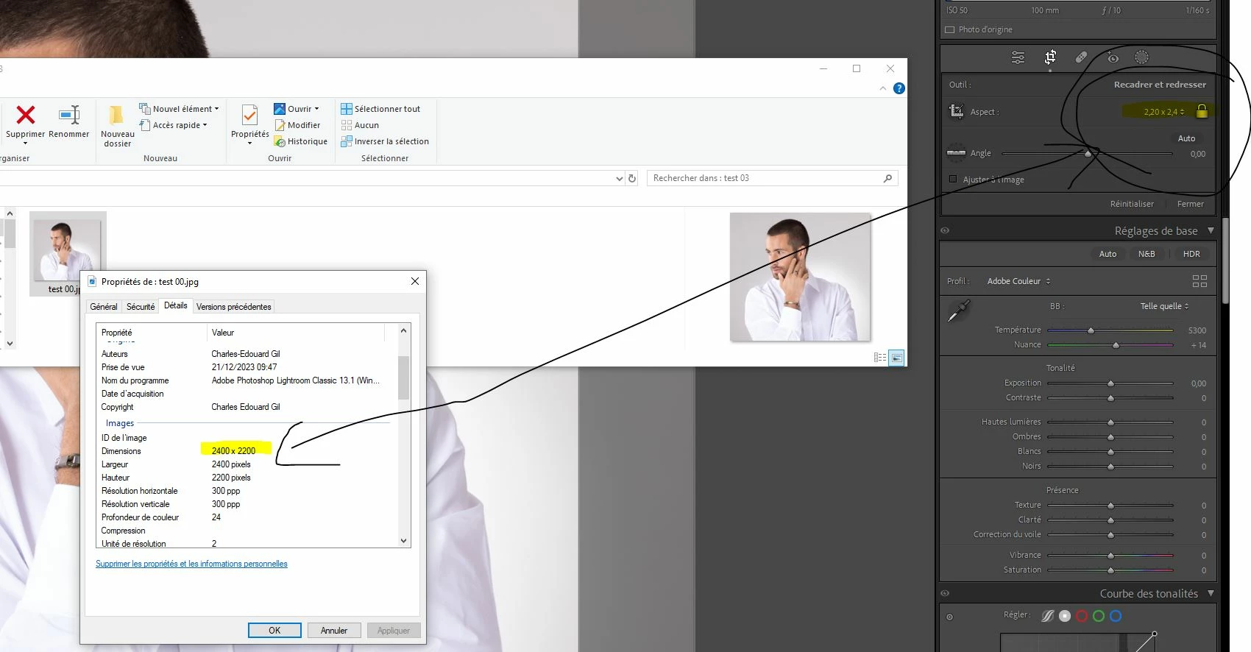Image resolution: width=1251 pixels, height=652 pixels.
Task: Click Inverser la sélection
Action: pyautogui.click(x=385, y=141)
